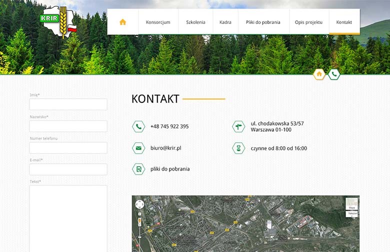Click the document icon beside pliki do pobrania
The height and width of the screenshot is (252, 390).
[x=138, y=169]
